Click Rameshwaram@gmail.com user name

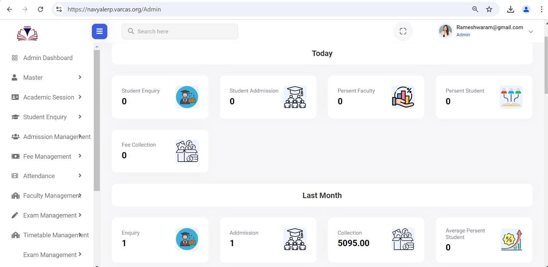pyautogui.click(x=489, y=27)
